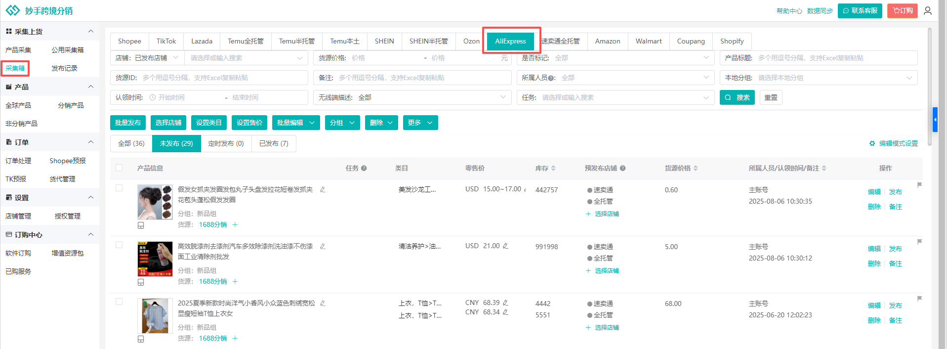Viewport: 947px width, 349px height.
Task: Click the mobile description icon under the T-shirt thumbnail
Action: 141,339
